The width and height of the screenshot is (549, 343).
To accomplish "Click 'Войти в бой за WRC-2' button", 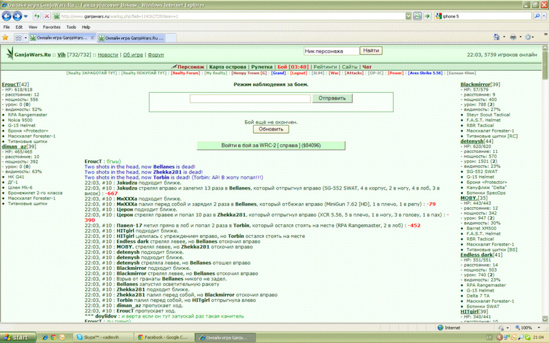I will pos(271,145).
